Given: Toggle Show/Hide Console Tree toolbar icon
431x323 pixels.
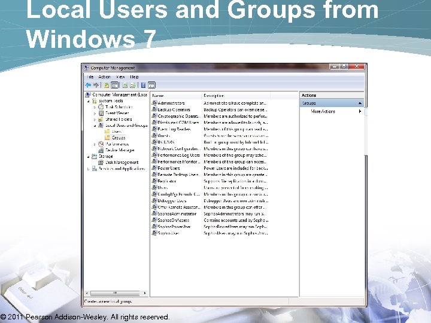Looking at the screenshot, I should 114,85.
